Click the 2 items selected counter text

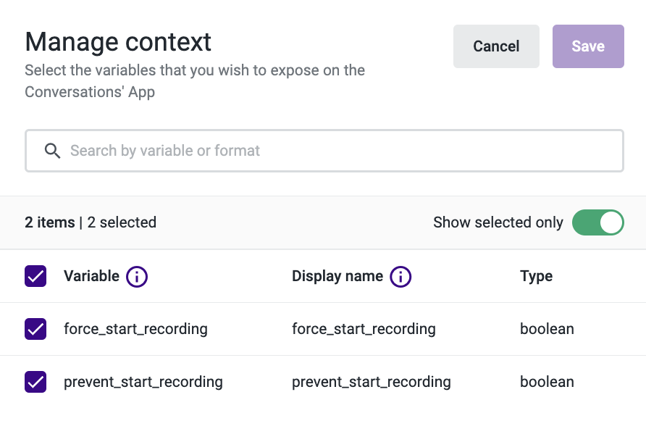91,222
